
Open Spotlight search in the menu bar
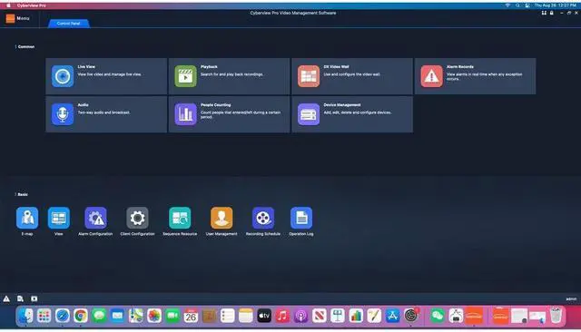click(517, 5)
